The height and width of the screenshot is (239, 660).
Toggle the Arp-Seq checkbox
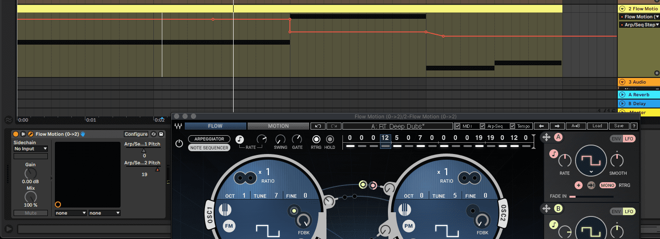483,126
